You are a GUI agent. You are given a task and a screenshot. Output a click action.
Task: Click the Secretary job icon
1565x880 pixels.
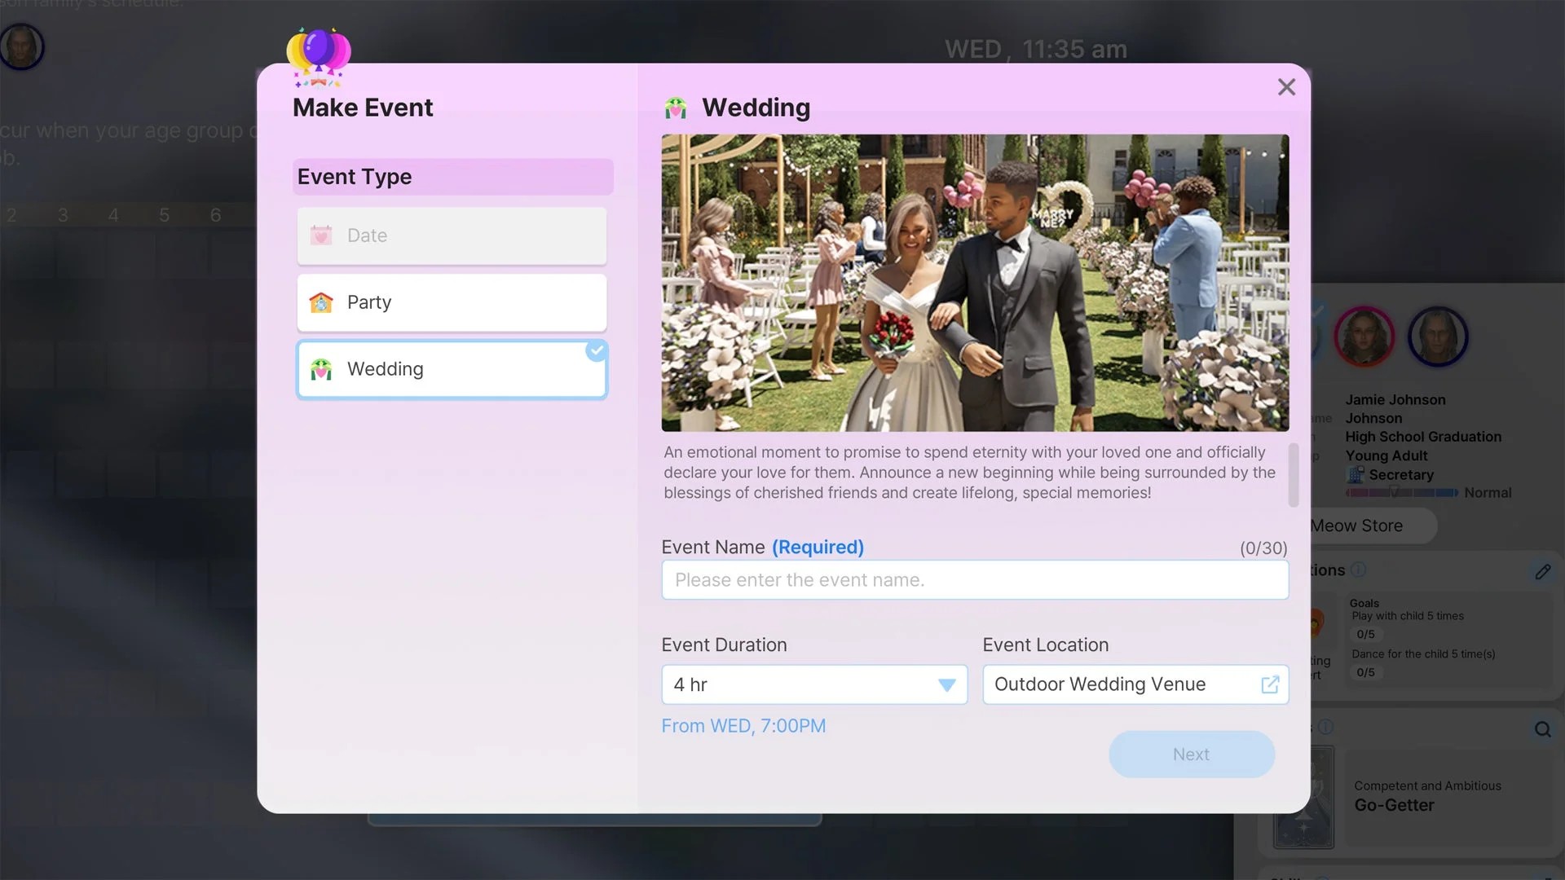pyautogui.click(x=1356, y=474)
